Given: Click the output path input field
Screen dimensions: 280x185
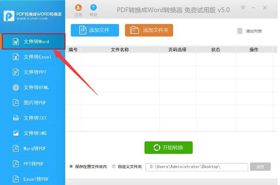Looking at the screenshot, I should pyautogui.click(x=197, y=167).
